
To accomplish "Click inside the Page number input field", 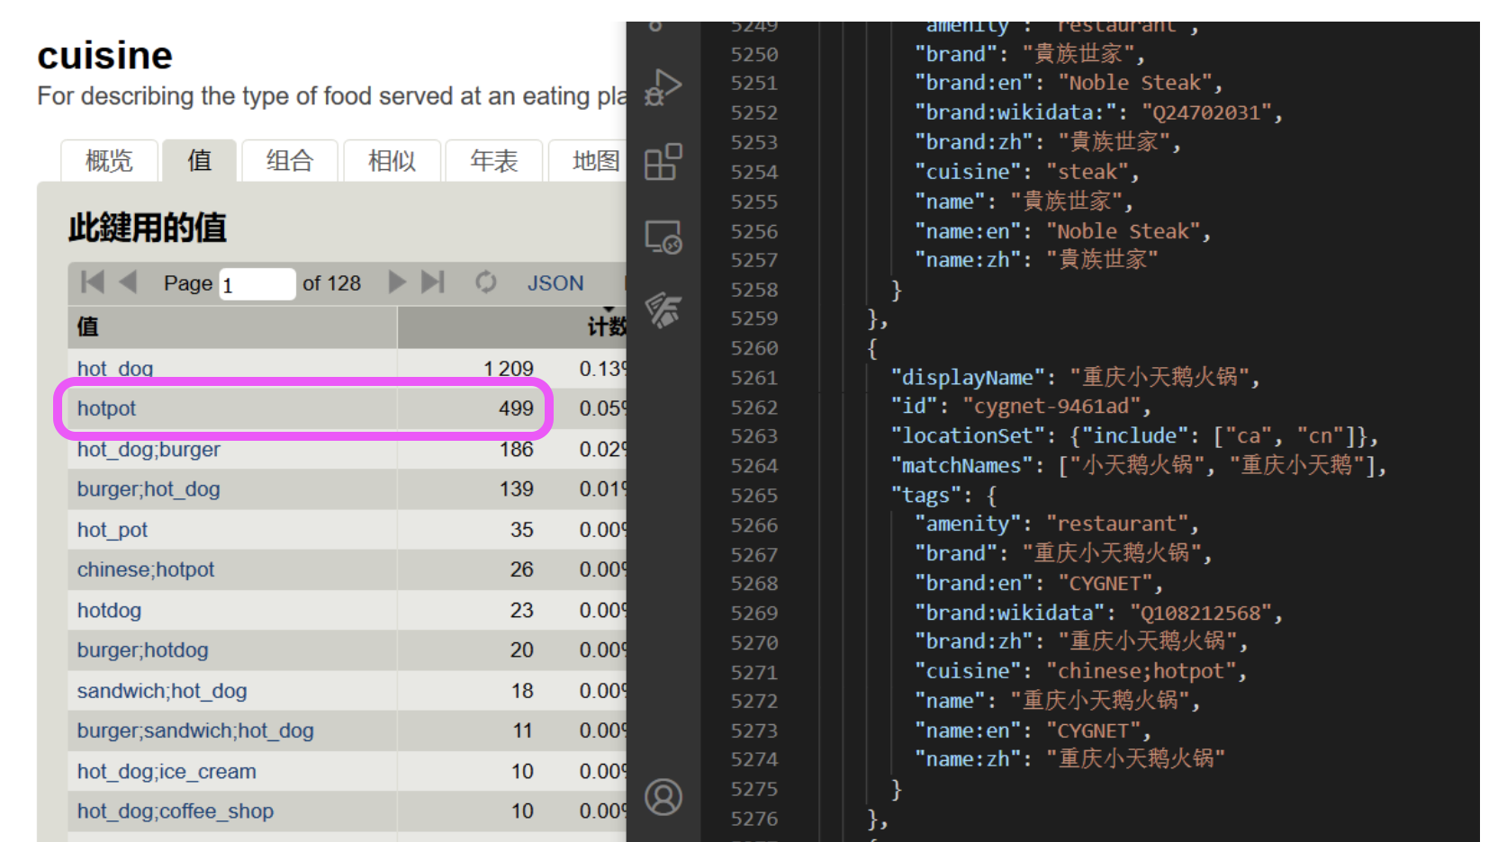I will point(257,283).
